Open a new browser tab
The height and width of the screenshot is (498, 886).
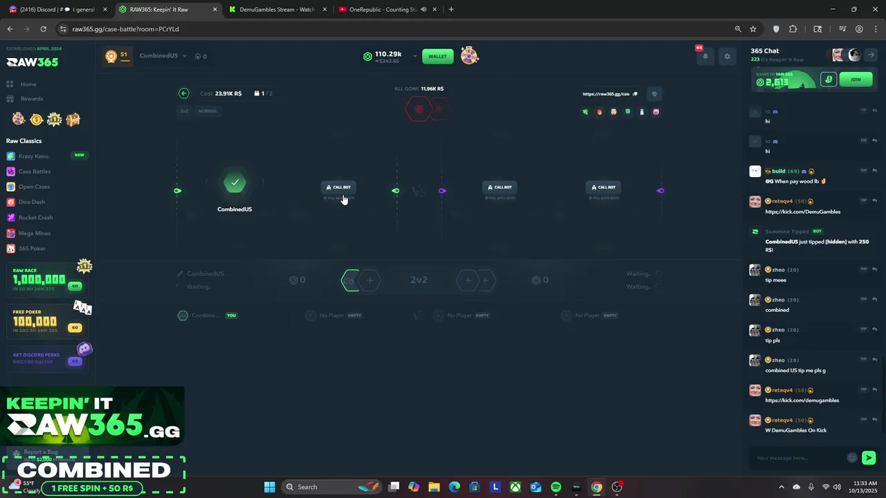click(451, 10)
